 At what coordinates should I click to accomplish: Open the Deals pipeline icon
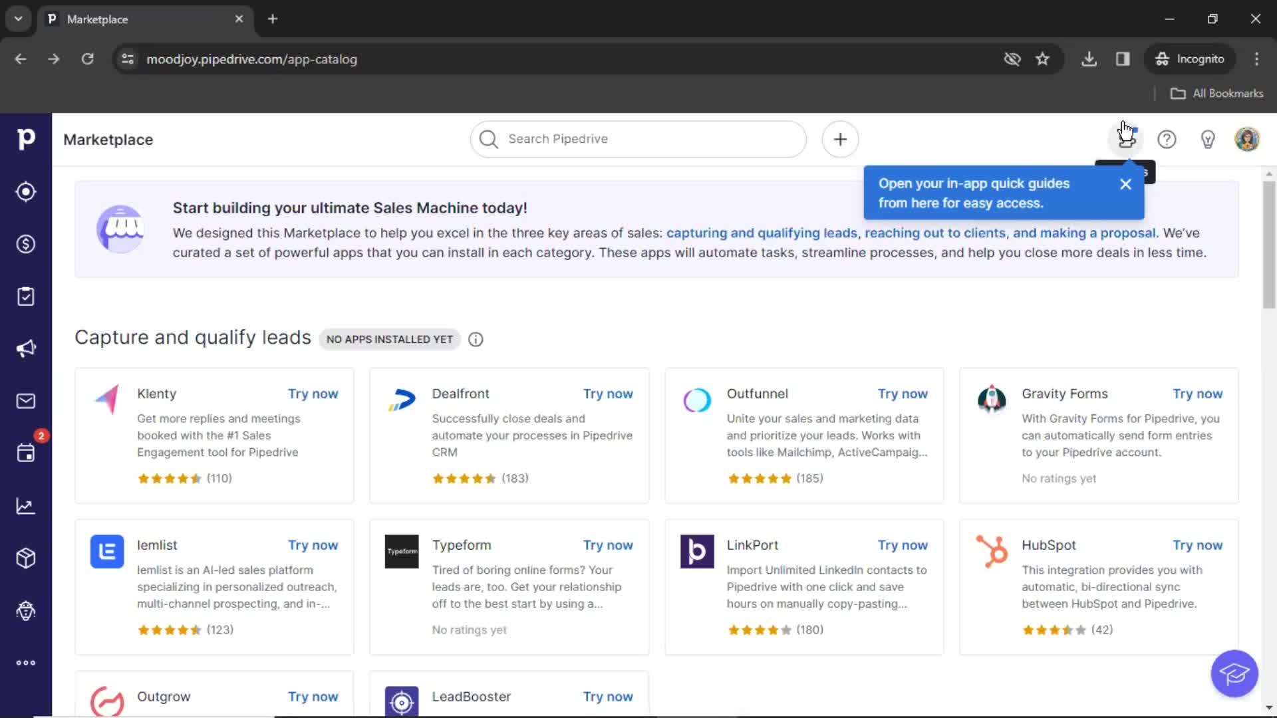[x=25, y=244]
